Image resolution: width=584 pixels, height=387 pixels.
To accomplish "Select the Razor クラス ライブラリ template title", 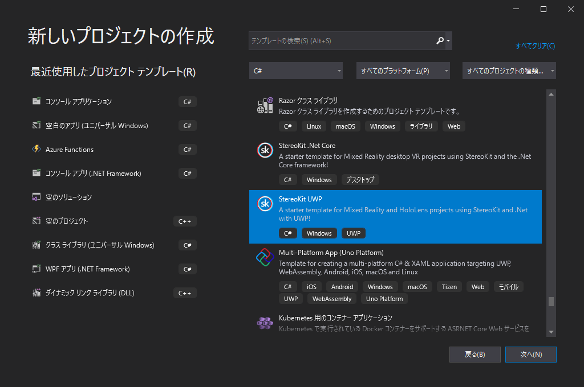I will pyautogui.click(x=308, y=100).
